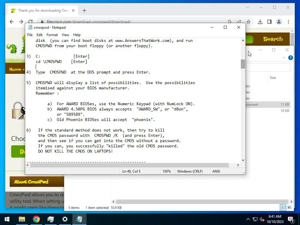Click Notepad horizontal scrollbar right arrow
Viewport: 300px width, 225px height.
(238, 165)
